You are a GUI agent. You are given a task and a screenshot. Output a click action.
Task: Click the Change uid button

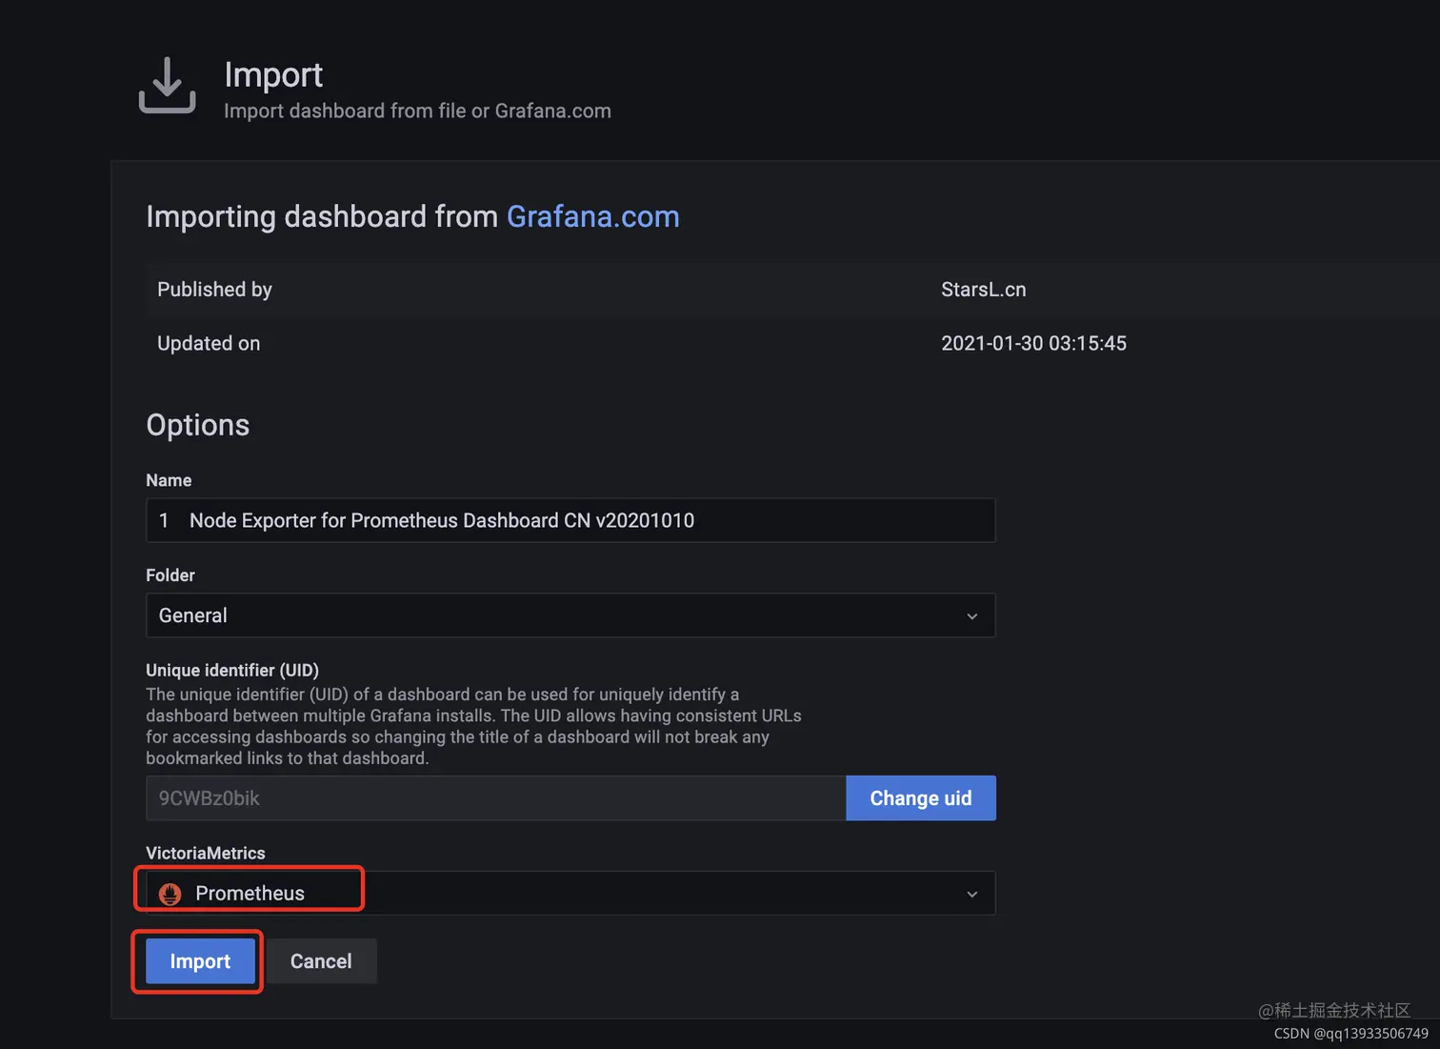(920, 798)
